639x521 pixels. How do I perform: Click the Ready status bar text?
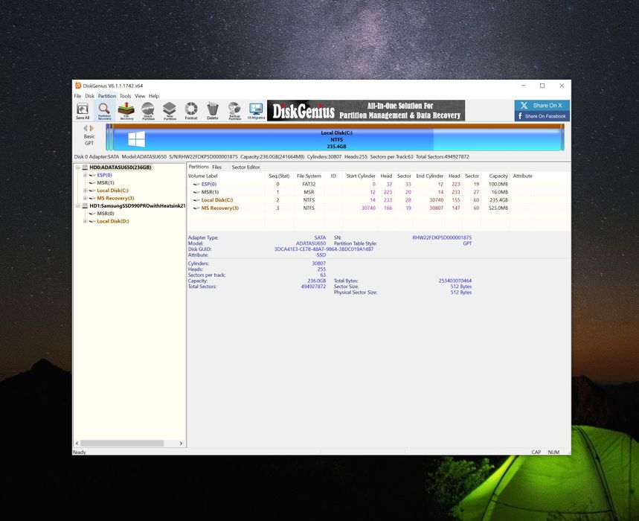[79, 452]
